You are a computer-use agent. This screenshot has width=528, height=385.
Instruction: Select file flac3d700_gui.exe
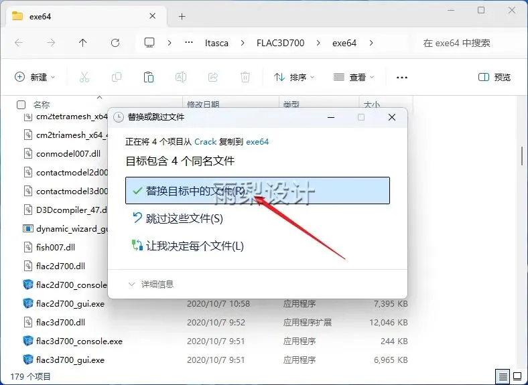(70, 360)
